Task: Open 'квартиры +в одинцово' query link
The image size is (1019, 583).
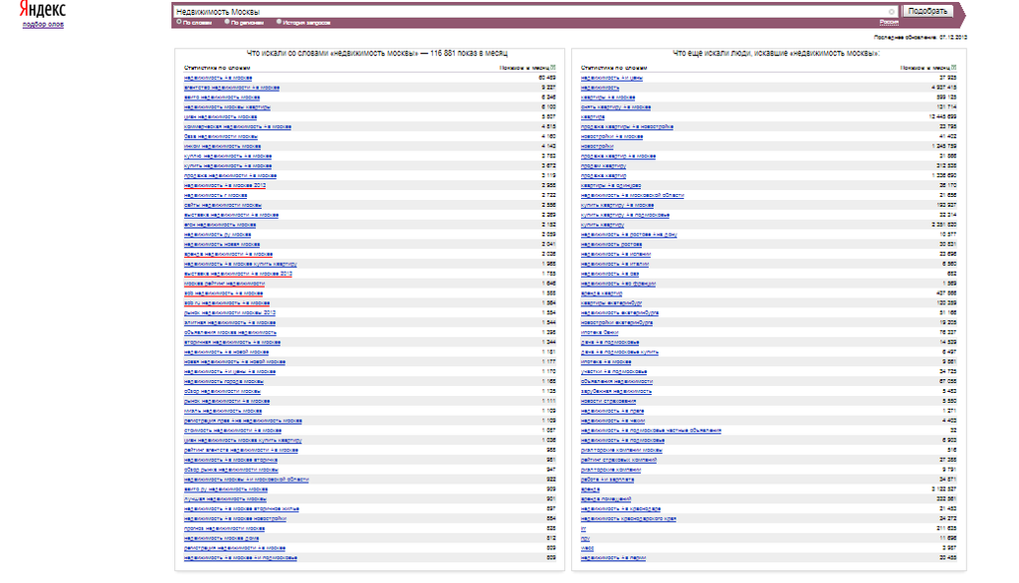Action: coord(611,185)
